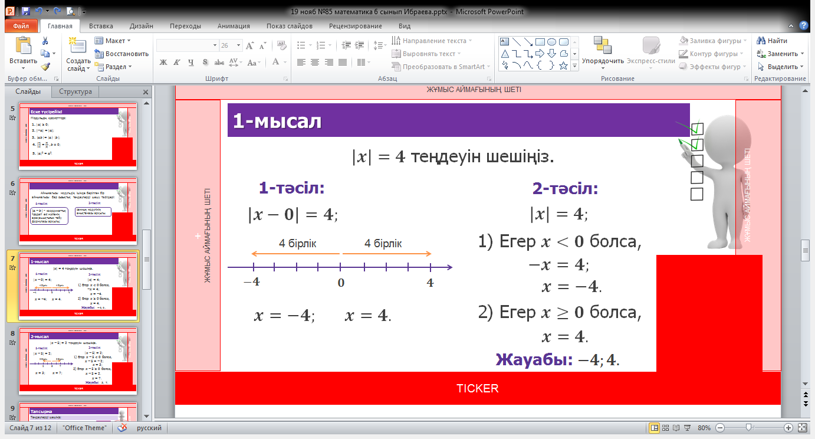Switch to the Переходы ribbon tab

(x=185, y=26)
